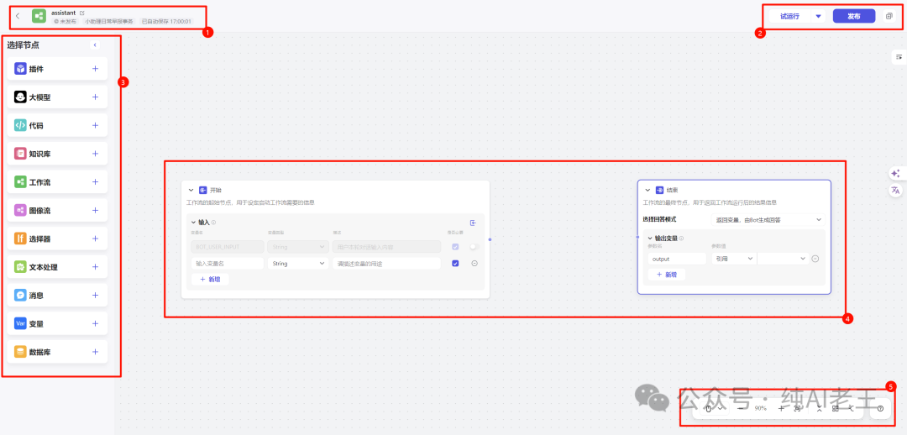
Task: Open the 试运行 dropdown arrow
Action: pyautogui.click(x=818, y=16)
